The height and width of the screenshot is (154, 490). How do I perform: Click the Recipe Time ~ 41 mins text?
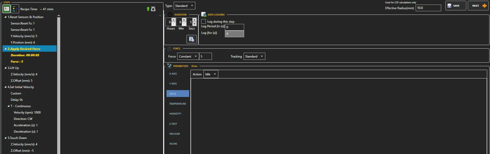click(37, 9)
